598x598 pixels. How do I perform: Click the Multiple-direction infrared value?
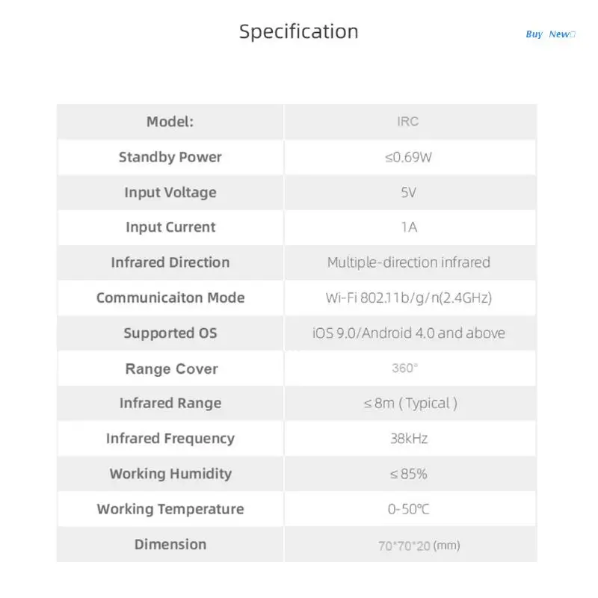coord(408,262)
